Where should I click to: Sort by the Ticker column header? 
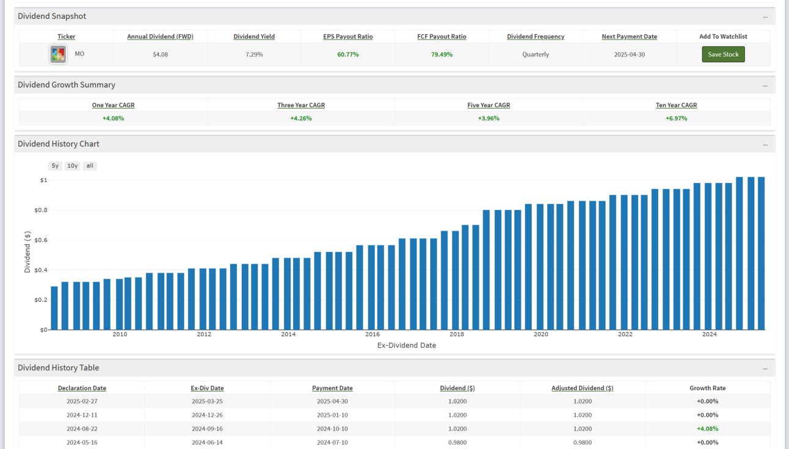(x=67, y=37)
